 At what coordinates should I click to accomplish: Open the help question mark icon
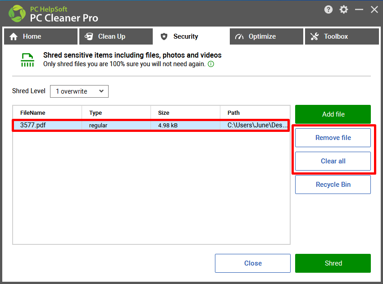tap(328, 10)
